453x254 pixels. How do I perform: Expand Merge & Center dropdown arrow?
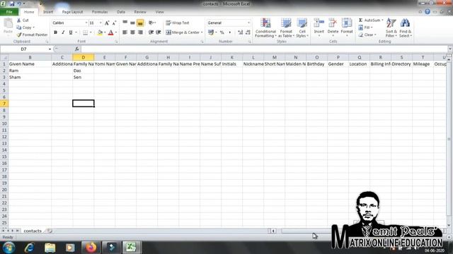point(202,32)
